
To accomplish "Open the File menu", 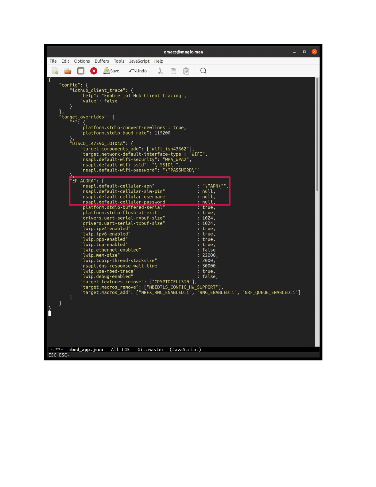I will (x=53, y=61).
